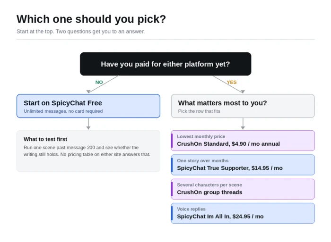This screenshot has height=242, width=331.
Task: Choose the 'Lowest monthly price' CrushOn Standard row
Action: click(x=243, y=141)
